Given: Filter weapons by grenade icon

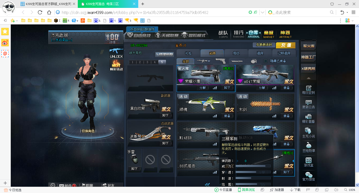Looking at the screenshot, I should 253,61.
